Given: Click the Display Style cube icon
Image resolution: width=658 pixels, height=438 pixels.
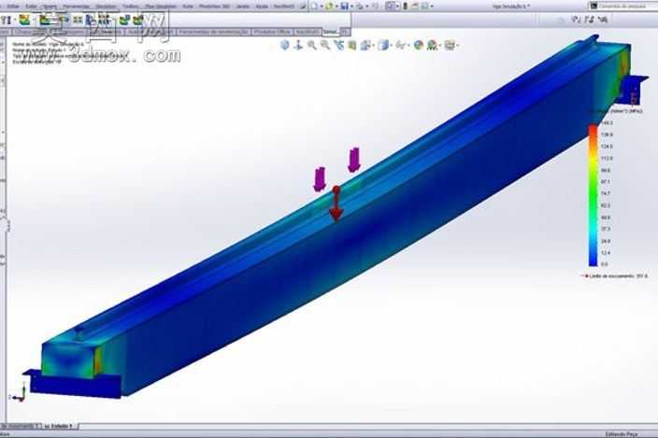Looking at the screenshot, I should coord(383,45).
